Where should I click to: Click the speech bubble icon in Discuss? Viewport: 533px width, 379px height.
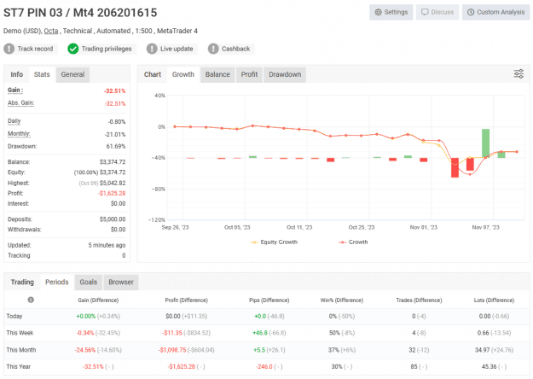(425, 12)
